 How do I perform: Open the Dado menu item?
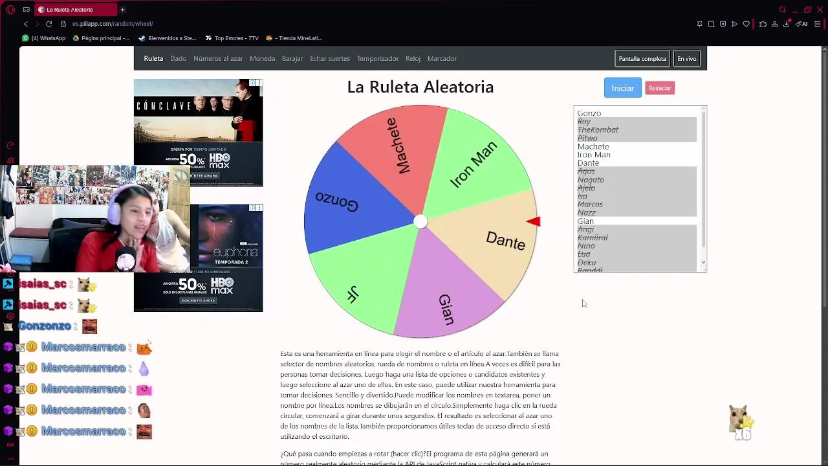point(178,58)
